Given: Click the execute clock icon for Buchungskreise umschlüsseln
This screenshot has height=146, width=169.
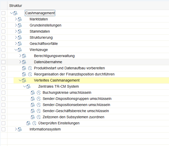Looking at the screenshot, I should [x=39, y=92].
